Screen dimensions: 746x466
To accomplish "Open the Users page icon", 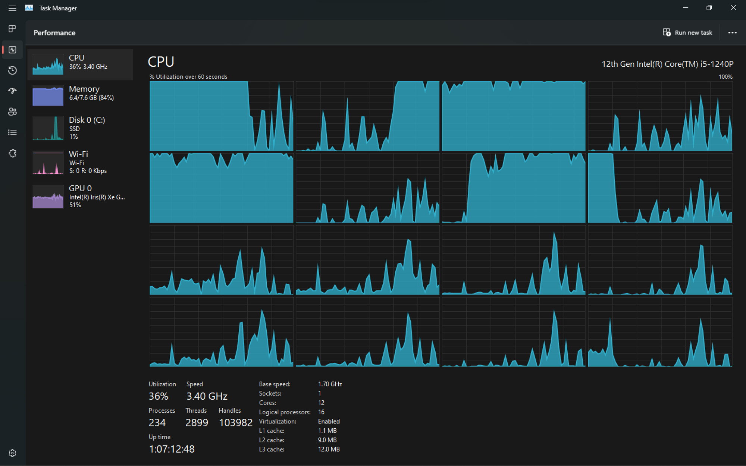I will (x=12, y=111).
